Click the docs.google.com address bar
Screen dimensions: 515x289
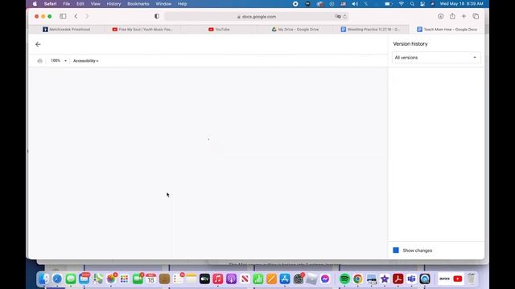tap(256, 16)
